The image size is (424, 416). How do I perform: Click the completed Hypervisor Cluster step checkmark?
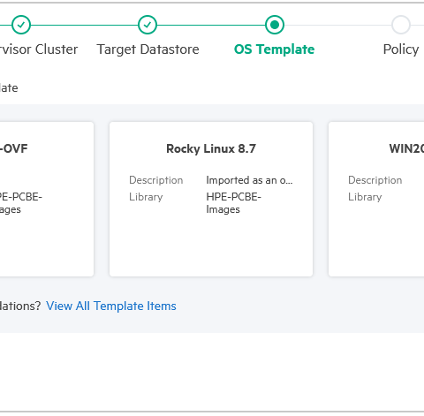[21, 25]
